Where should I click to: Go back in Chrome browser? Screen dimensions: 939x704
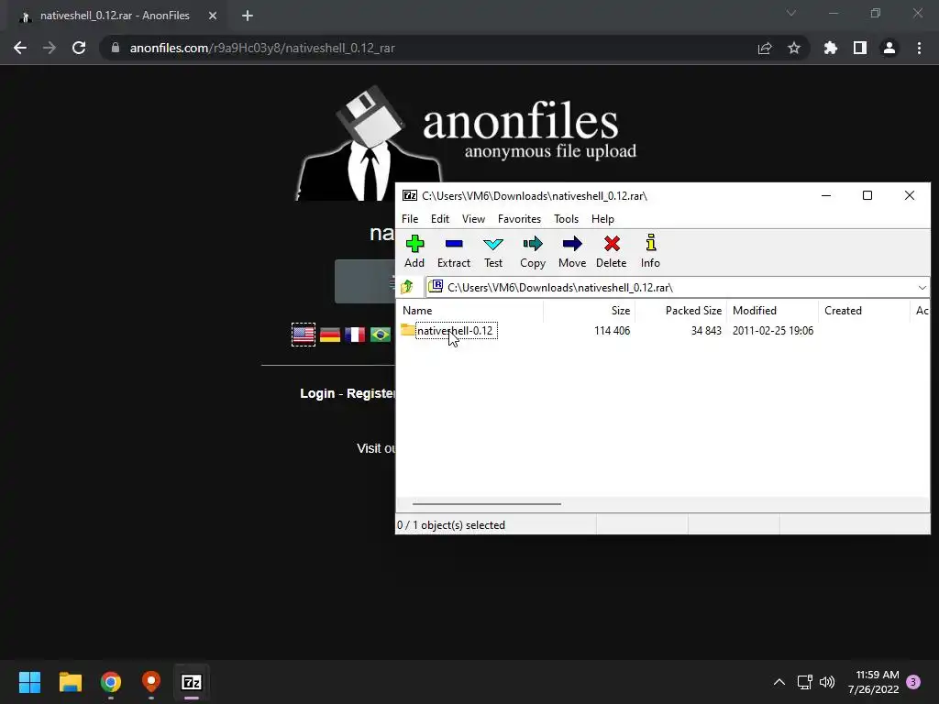[x=20, y=48]
